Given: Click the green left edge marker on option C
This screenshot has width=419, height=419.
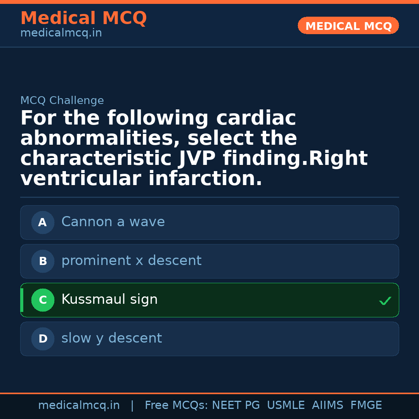Looking at the screenshot, I should click(21, 300).
